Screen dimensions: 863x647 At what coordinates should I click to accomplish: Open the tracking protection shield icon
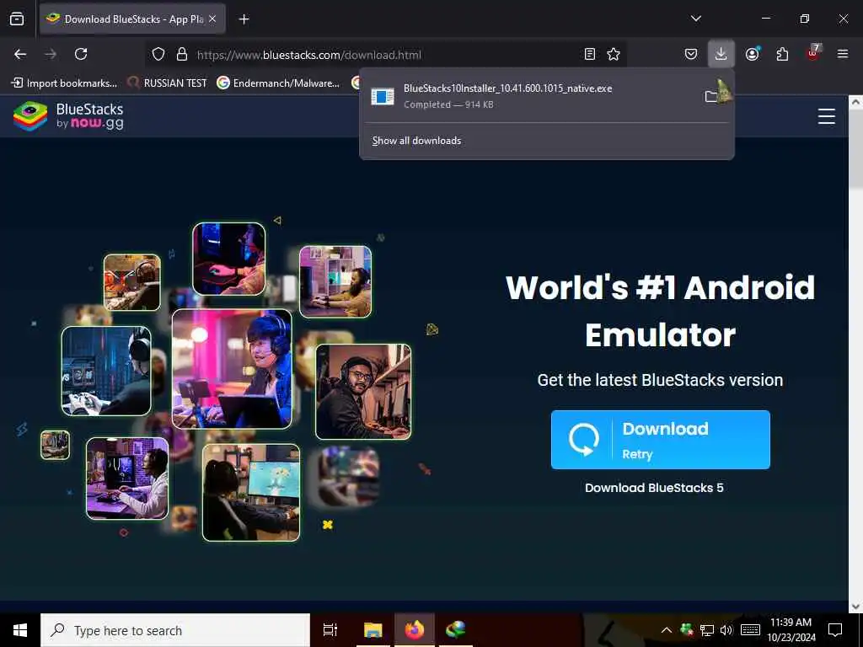coord(158,55)
